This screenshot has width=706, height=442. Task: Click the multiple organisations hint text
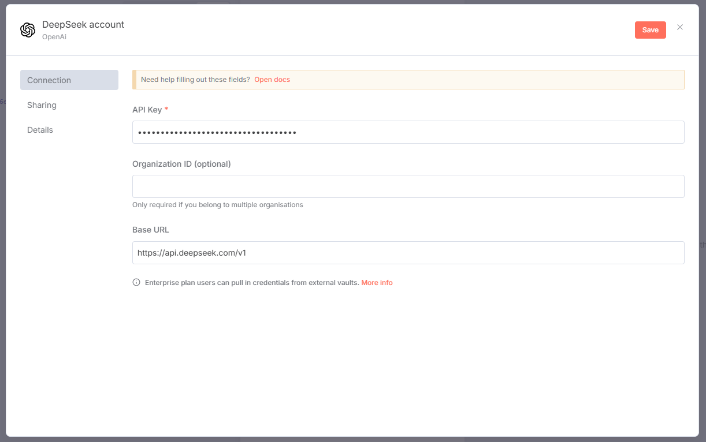click(218, 205)
